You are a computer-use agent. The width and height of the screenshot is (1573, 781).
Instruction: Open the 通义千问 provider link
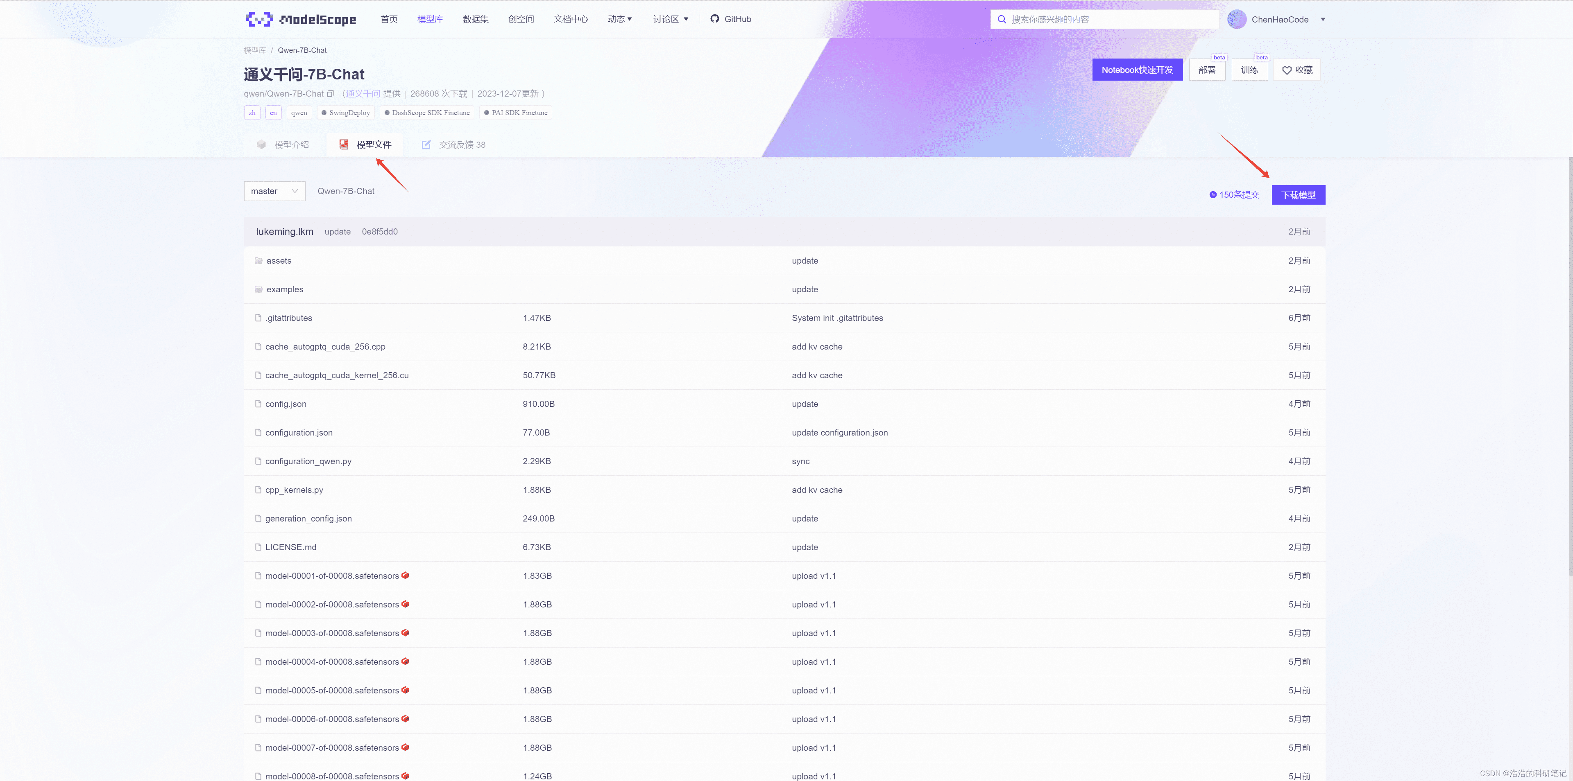(x=363, y=93)
